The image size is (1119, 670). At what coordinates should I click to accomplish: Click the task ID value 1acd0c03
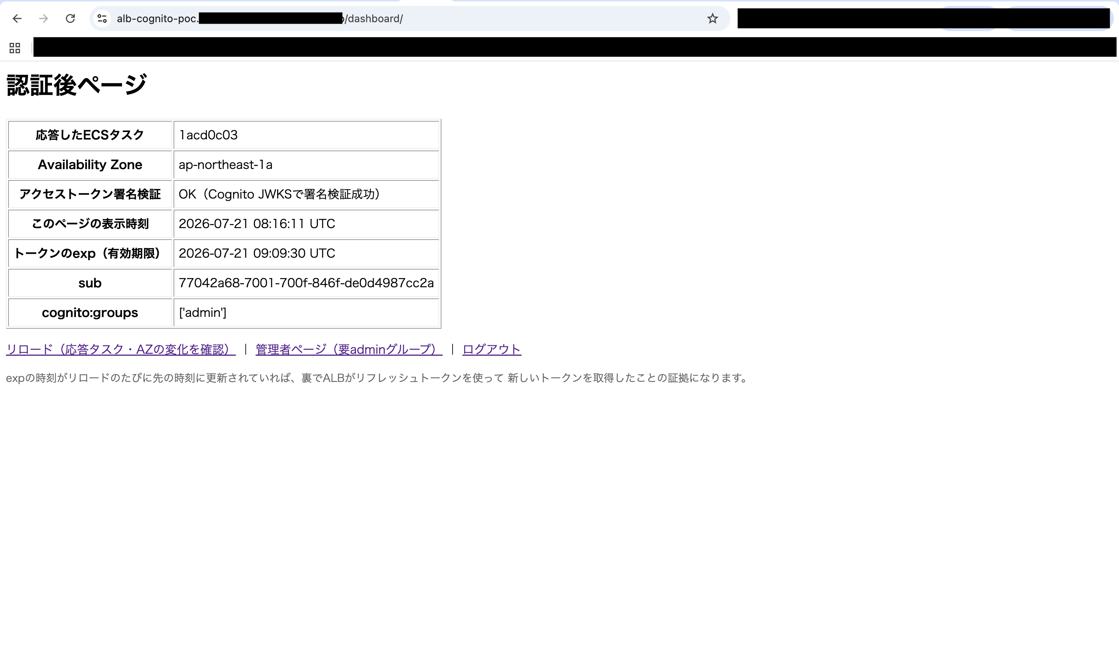coord(208,135)
